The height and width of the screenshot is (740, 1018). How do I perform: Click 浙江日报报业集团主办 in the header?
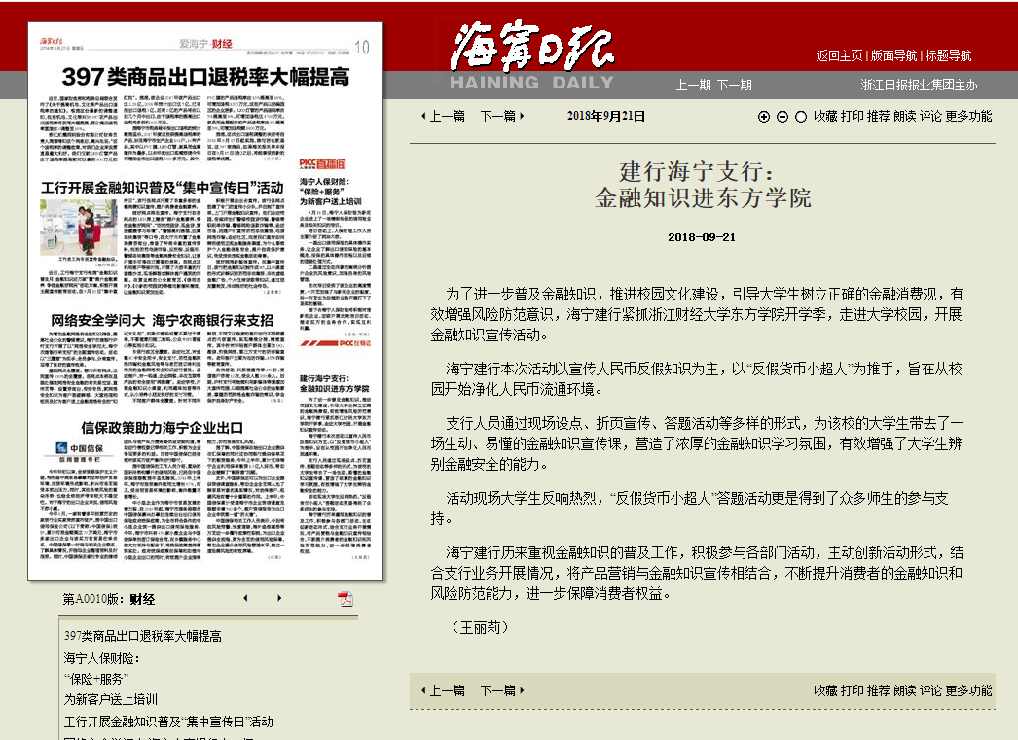point(919,85)
